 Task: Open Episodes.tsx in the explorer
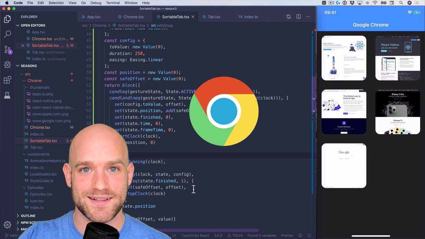[x=41, y=194]
